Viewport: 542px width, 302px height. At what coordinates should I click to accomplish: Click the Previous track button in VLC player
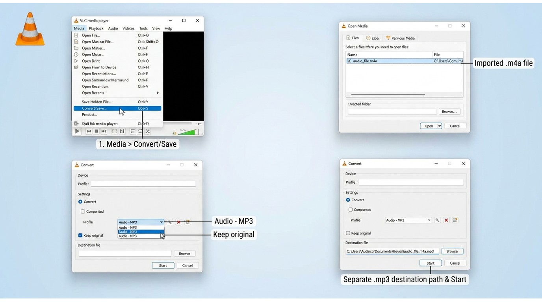pyautogui.click(x=89, y=131)
